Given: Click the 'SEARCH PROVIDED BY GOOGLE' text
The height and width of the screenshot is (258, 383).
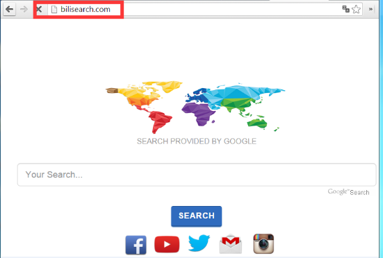Looking at the screenshot, I should click(197, 141).
